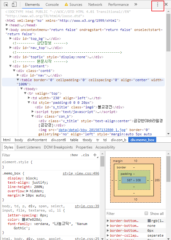The height and width of the screenshot is (240, 171).
Task: Click the scroll-down arrow of DOM tree
Action: pyautogui.click(x=168, y=134)
